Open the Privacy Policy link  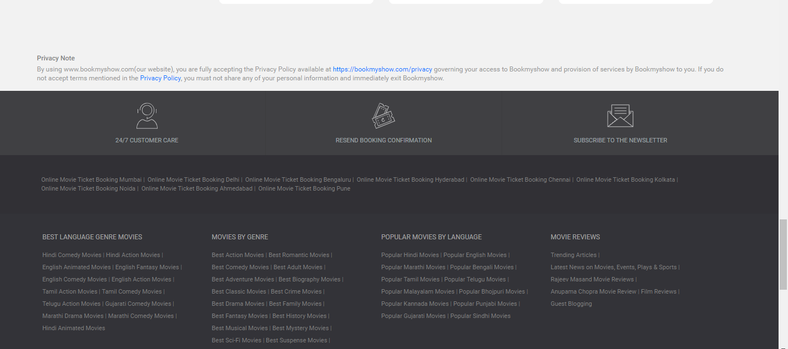coord(160,78)
